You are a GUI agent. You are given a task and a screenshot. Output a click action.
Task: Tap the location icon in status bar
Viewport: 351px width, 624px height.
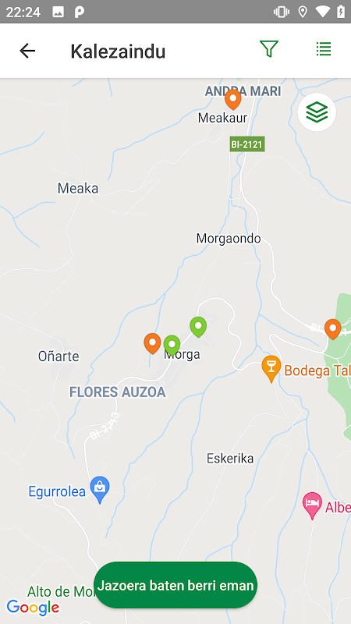coord(303,12)
